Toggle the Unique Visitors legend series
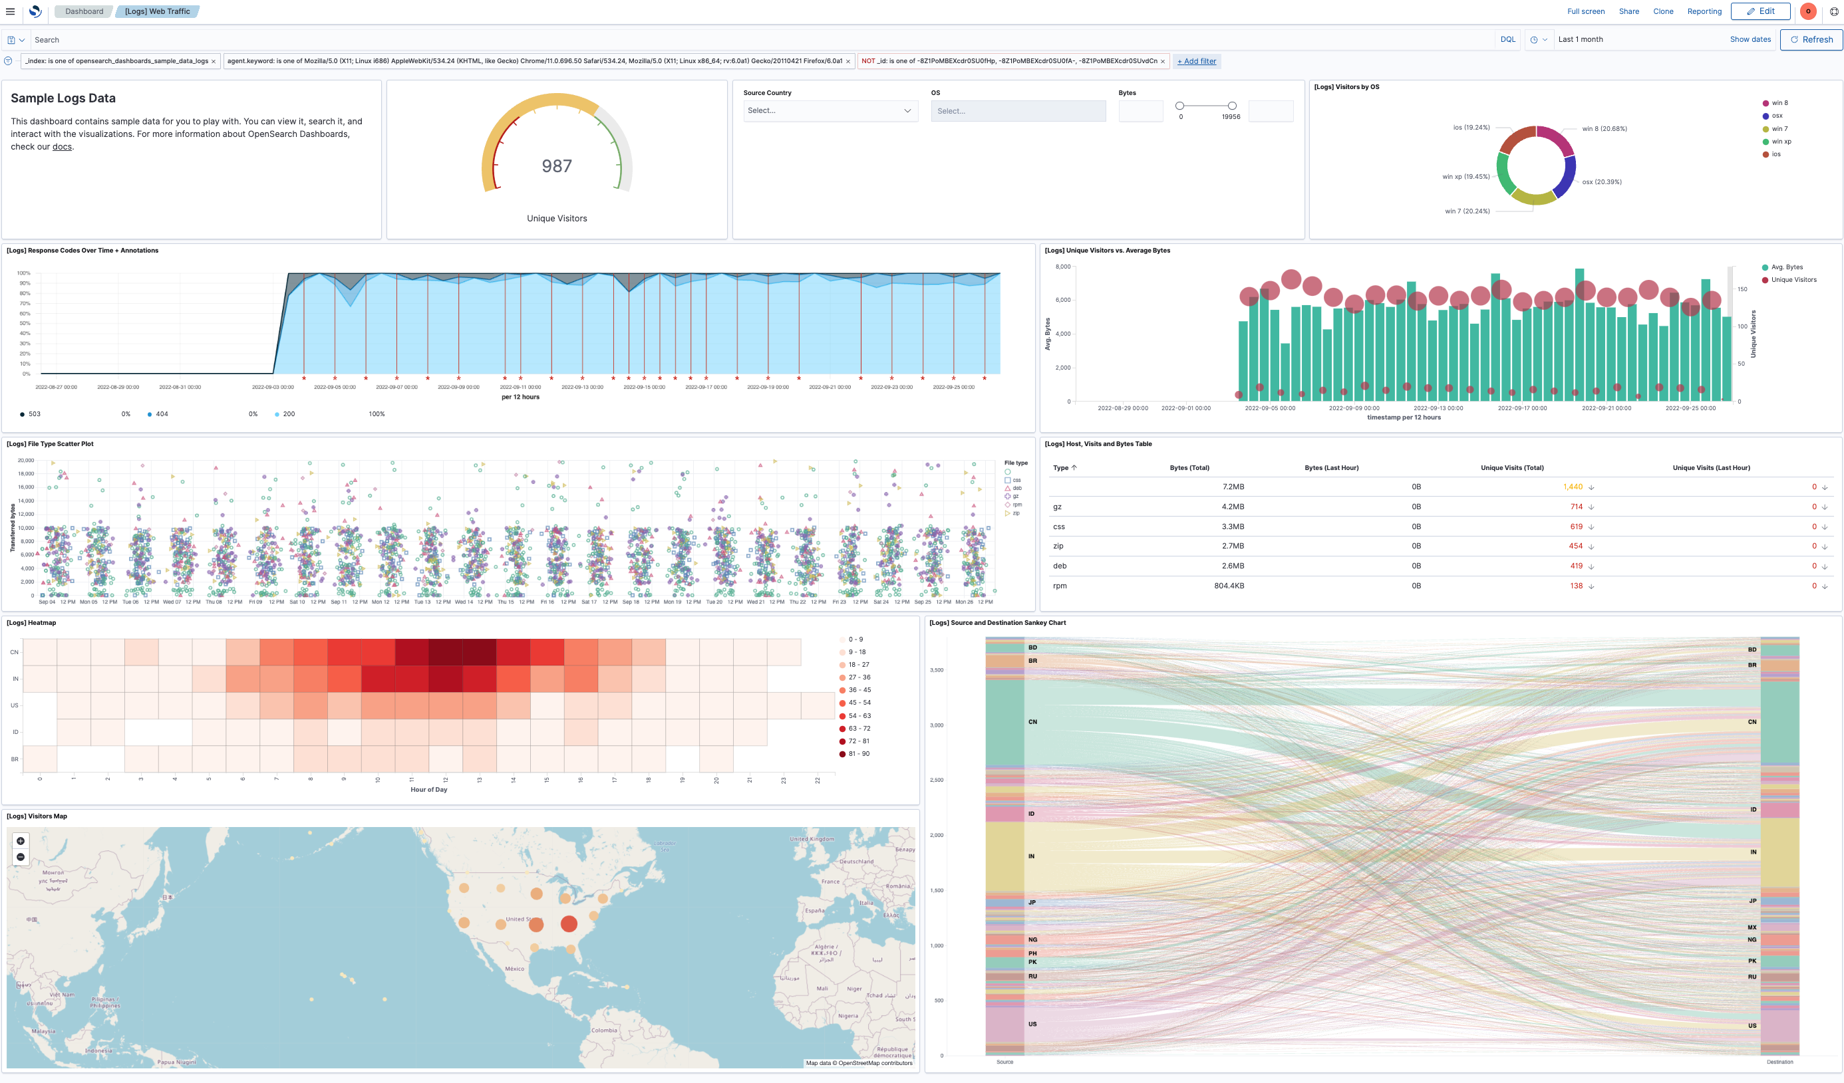The height and width of the screenshot is (1083, 1844). (x=1789, y=280)
